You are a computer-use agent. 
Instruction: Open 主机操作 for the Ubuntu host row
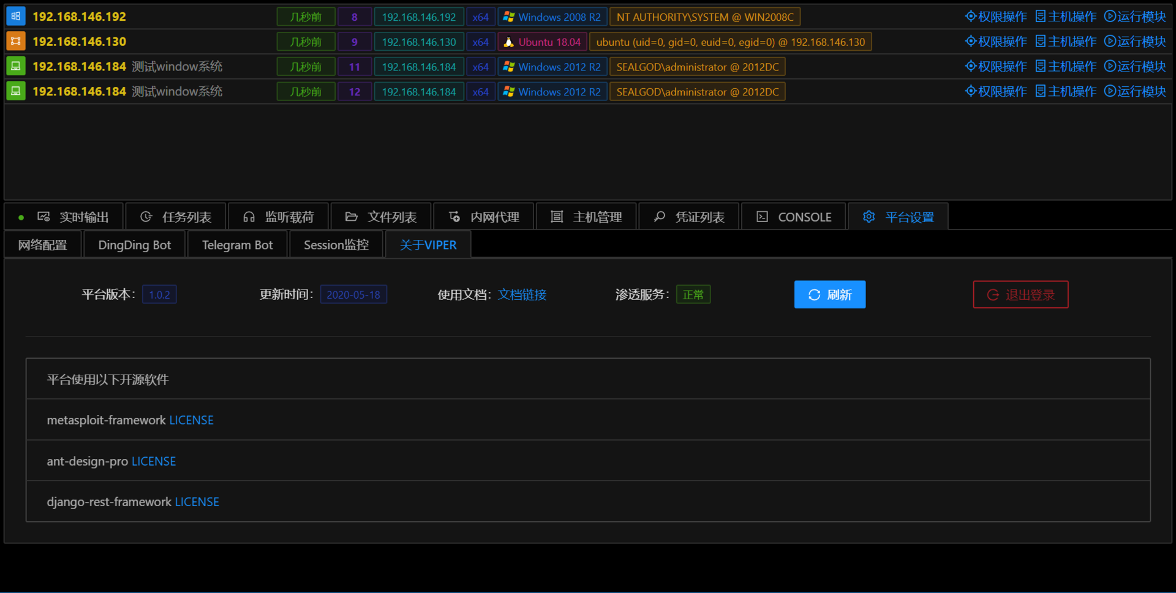[x=1066, y=42]
